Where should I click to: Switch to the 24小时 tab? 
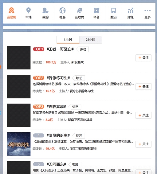pos(91,39)
